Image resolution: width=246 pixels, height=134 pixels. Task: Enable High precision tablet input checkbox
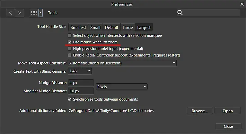coord(70,49)
